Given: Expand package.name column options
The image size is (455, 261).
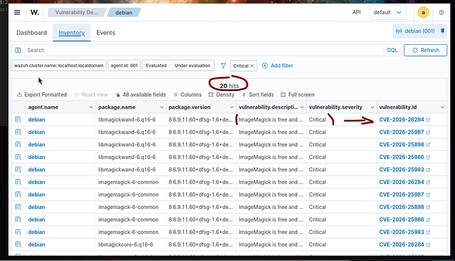Looking at the screenshot, I should coord(162,107).
